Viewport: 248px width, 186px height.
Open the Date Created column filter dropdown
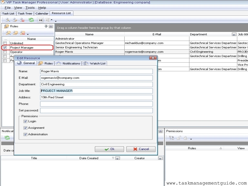(x=117, y=158)
